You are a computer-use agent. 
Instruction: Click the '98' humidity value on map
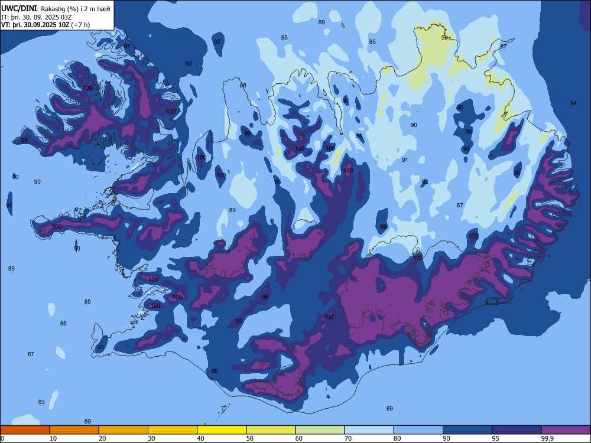click(x=265, y=297)
